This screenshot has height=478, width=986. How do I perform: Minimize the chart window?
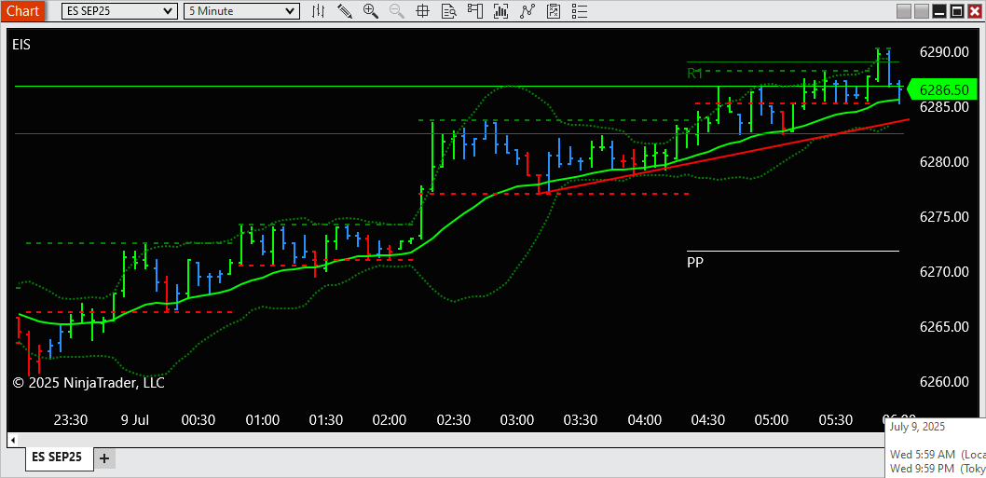pyautogui.click(x=939, y=11)
